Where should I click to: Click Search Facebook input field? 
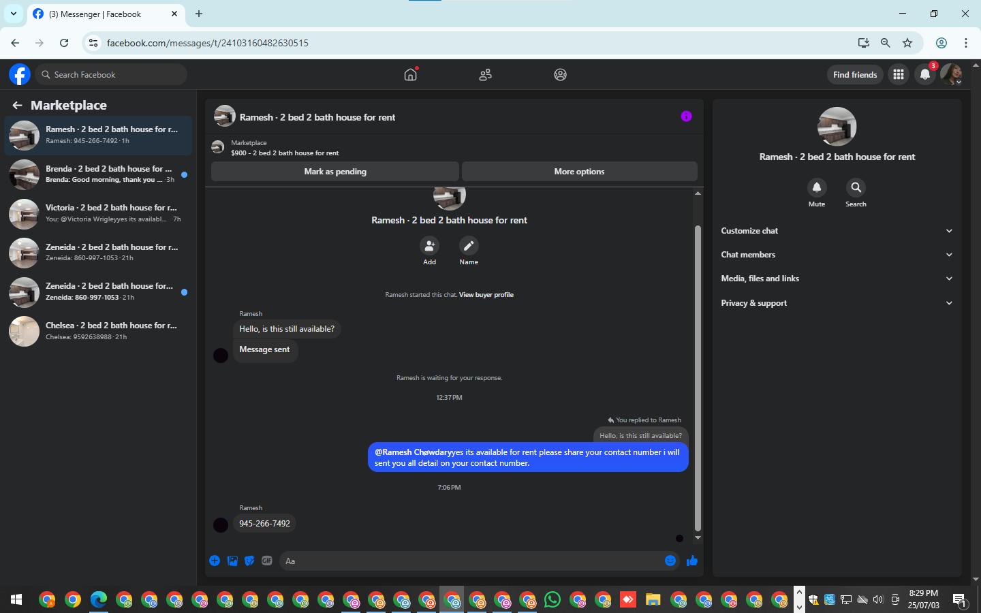112,74
